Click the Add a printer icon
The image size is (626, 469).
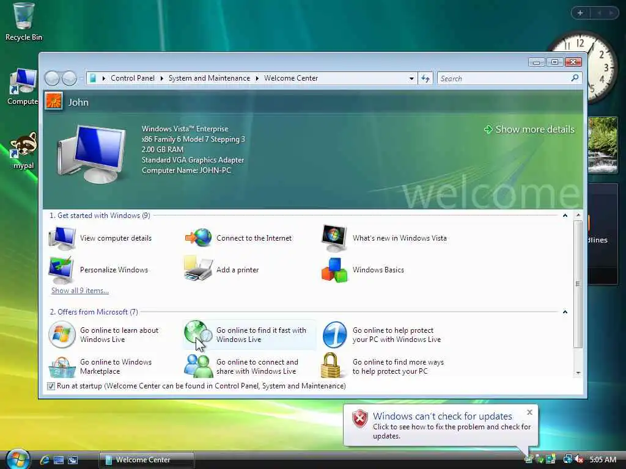(x=199, y=269)
